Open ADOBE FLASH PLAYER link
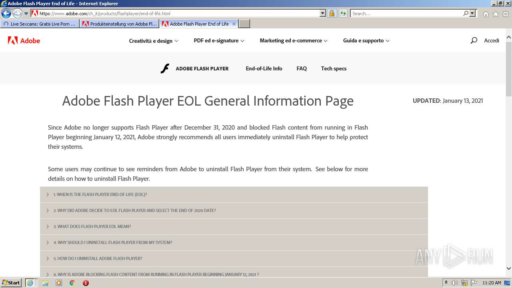Screen dimensions: 512x288 click(202, 69)
